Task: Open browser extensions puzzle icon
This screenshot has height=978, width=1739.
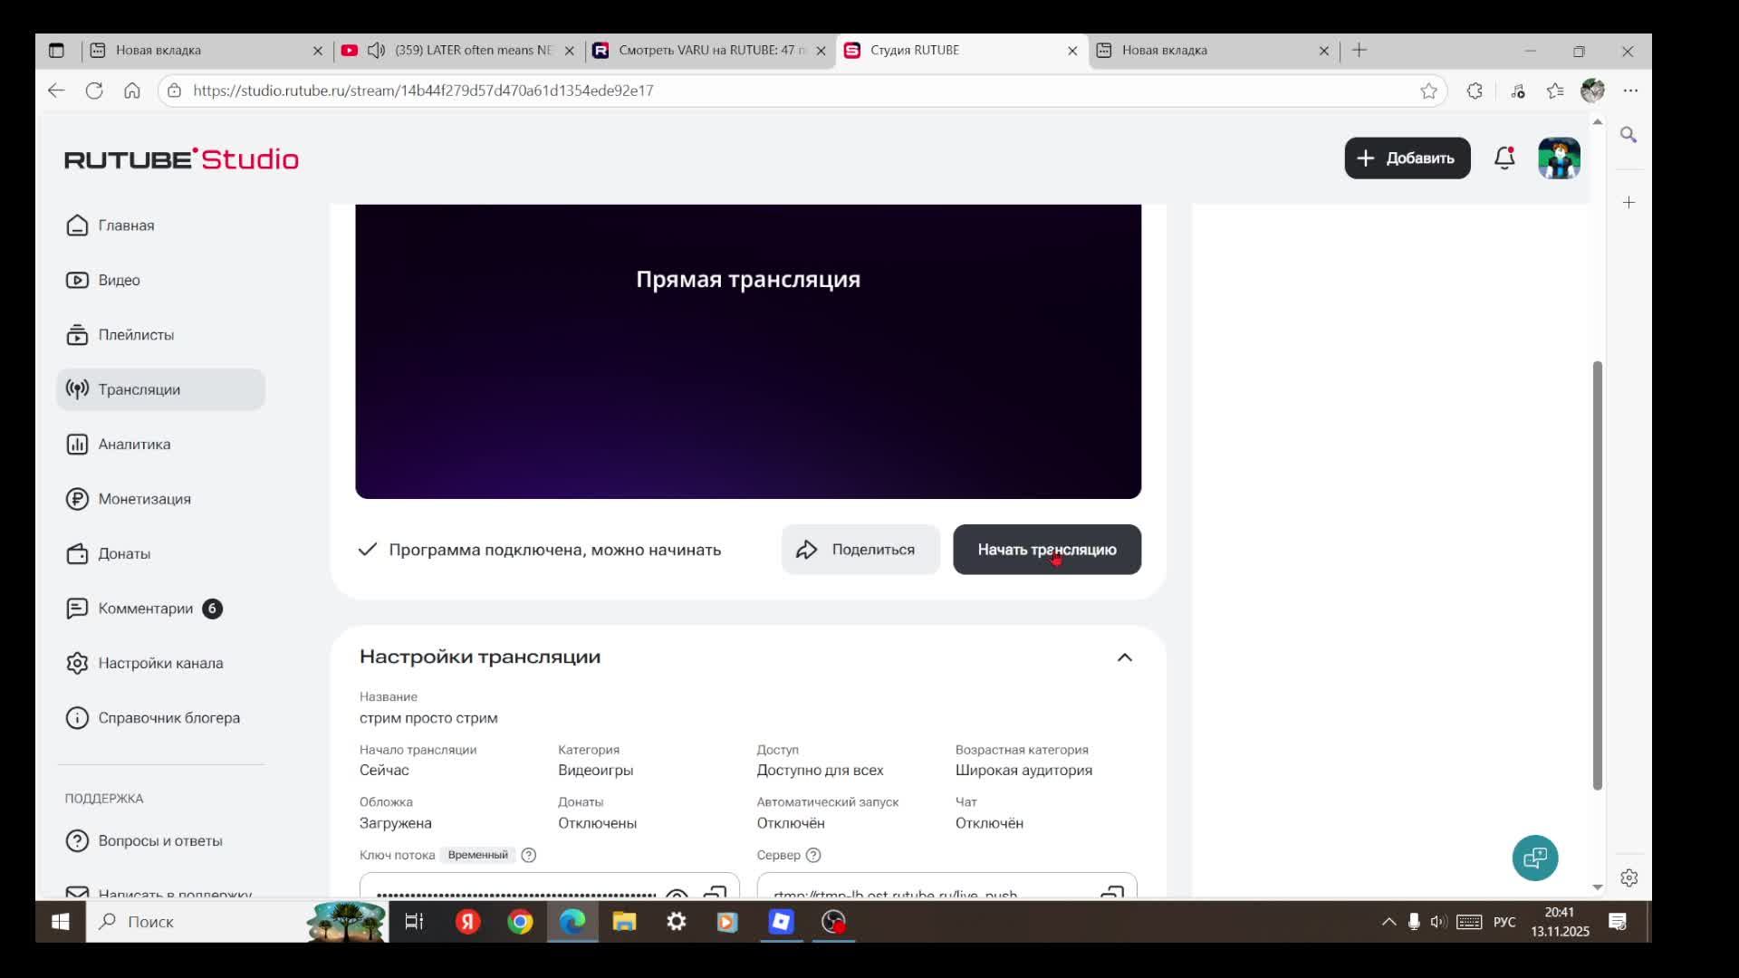Action: click(1475, 91)
